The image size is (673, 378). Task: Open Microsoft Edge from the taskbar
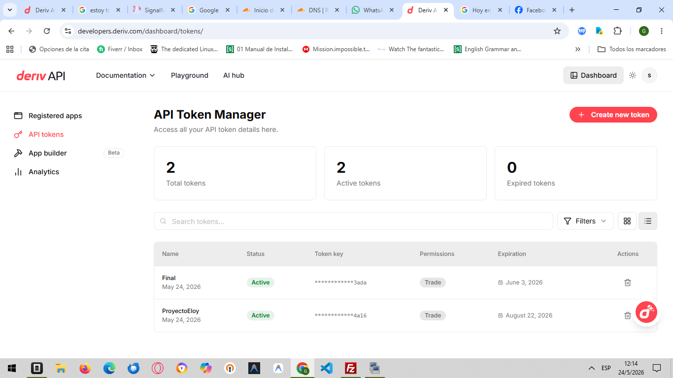[x=109, y=368]
